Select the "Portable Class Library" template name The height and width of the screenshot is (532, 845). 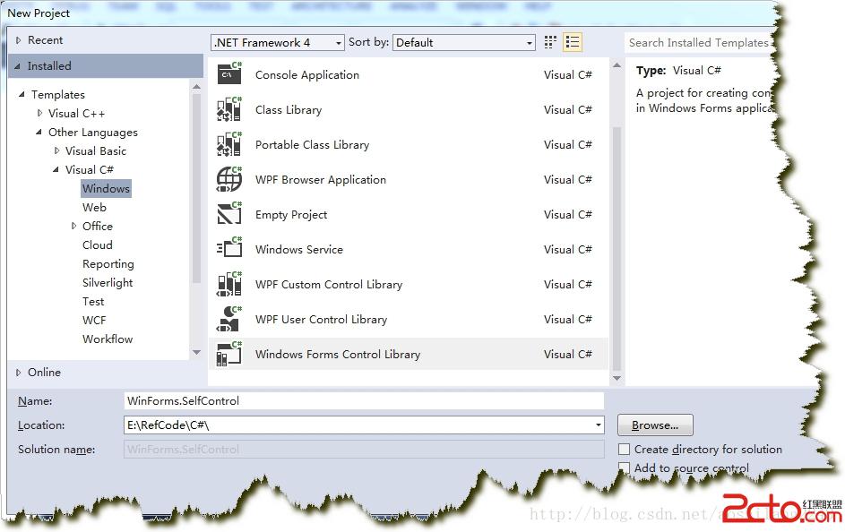point(312,145)
